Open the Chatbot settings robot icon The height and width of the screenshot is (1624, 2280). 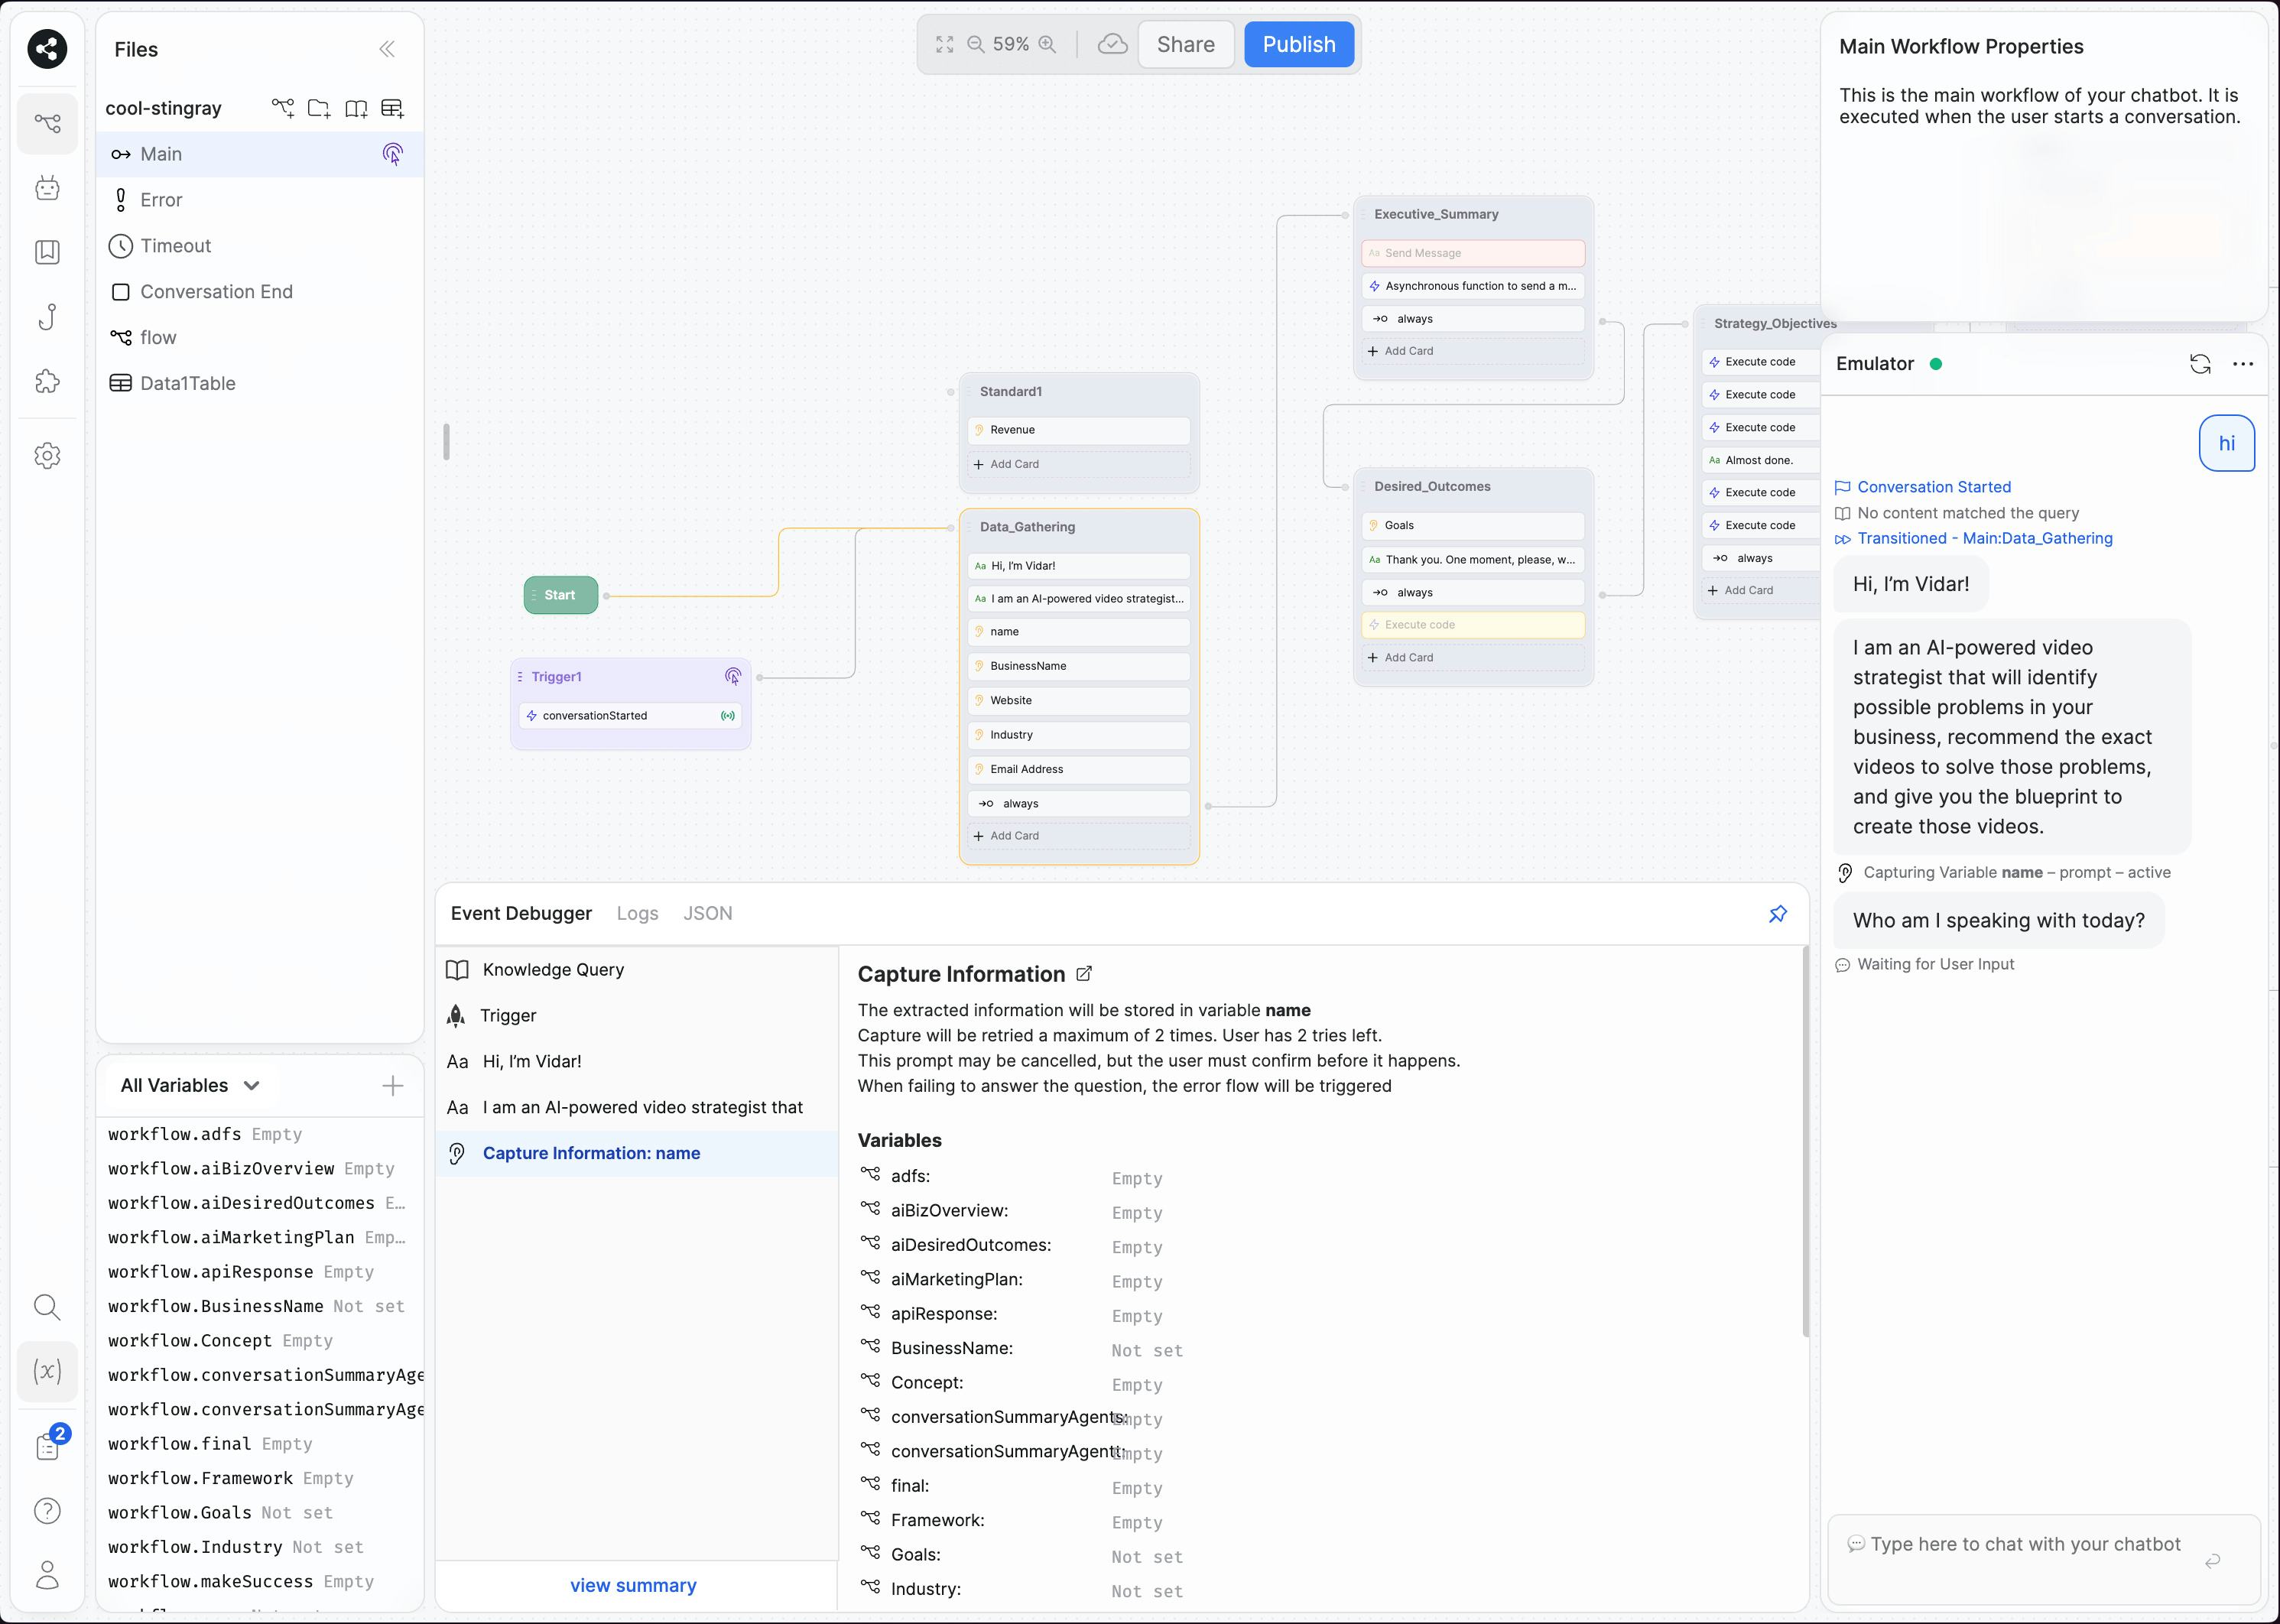(47, 188)
